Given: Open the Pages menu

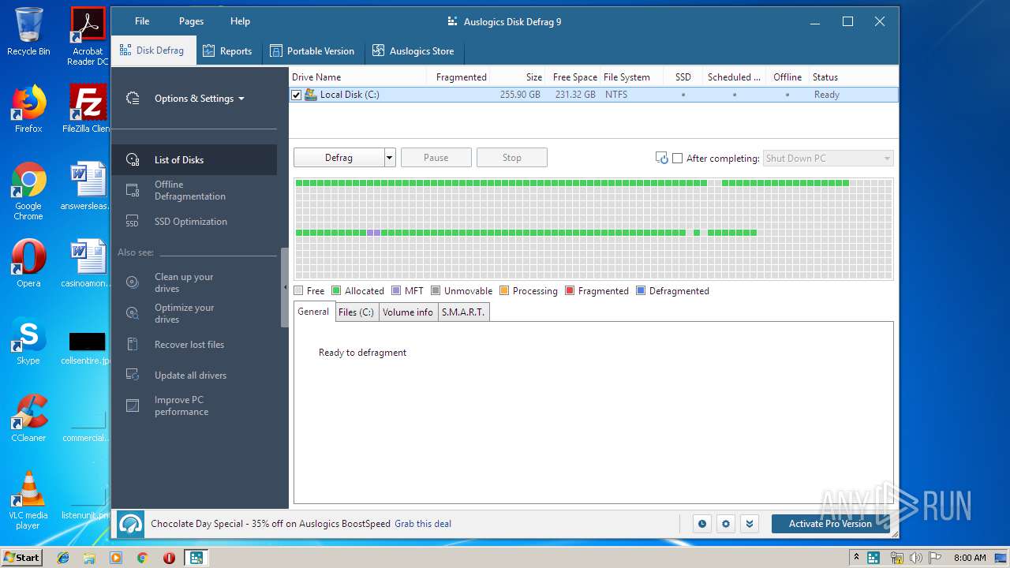Looking at the screenshot, I should 191,21.
